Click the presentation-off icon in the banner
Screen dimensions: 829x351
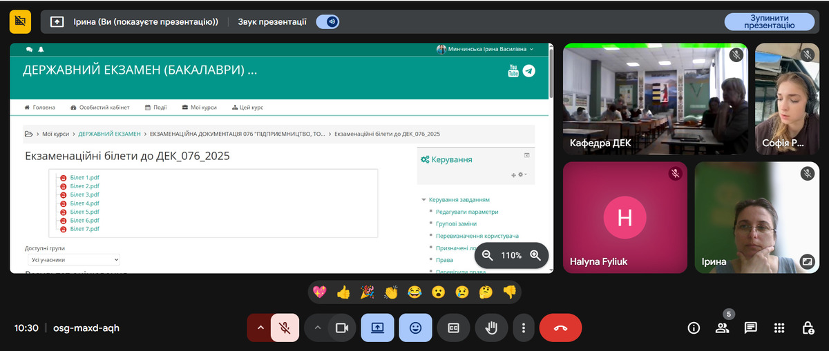tap(20, 21)
